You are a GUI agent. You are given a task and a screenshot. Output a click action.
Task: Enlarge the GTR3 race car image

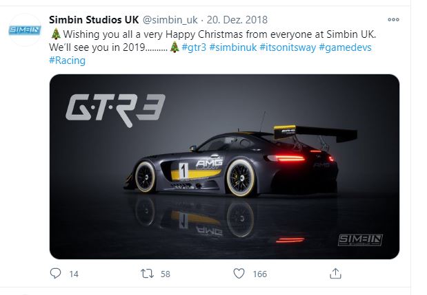(224, 166)
